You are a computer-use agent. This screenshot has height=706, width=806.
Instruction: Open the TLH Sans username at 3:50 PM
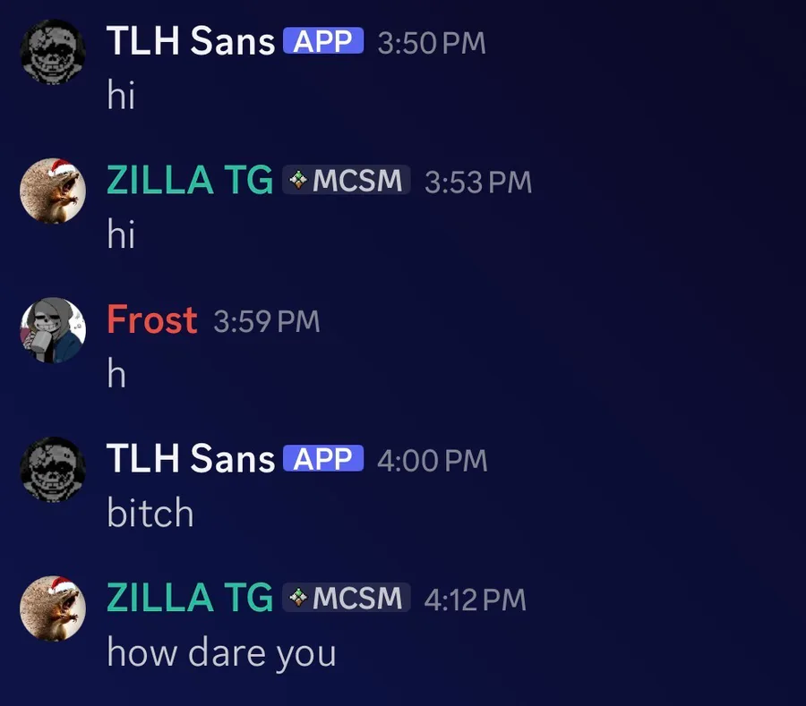click(190, 41)
